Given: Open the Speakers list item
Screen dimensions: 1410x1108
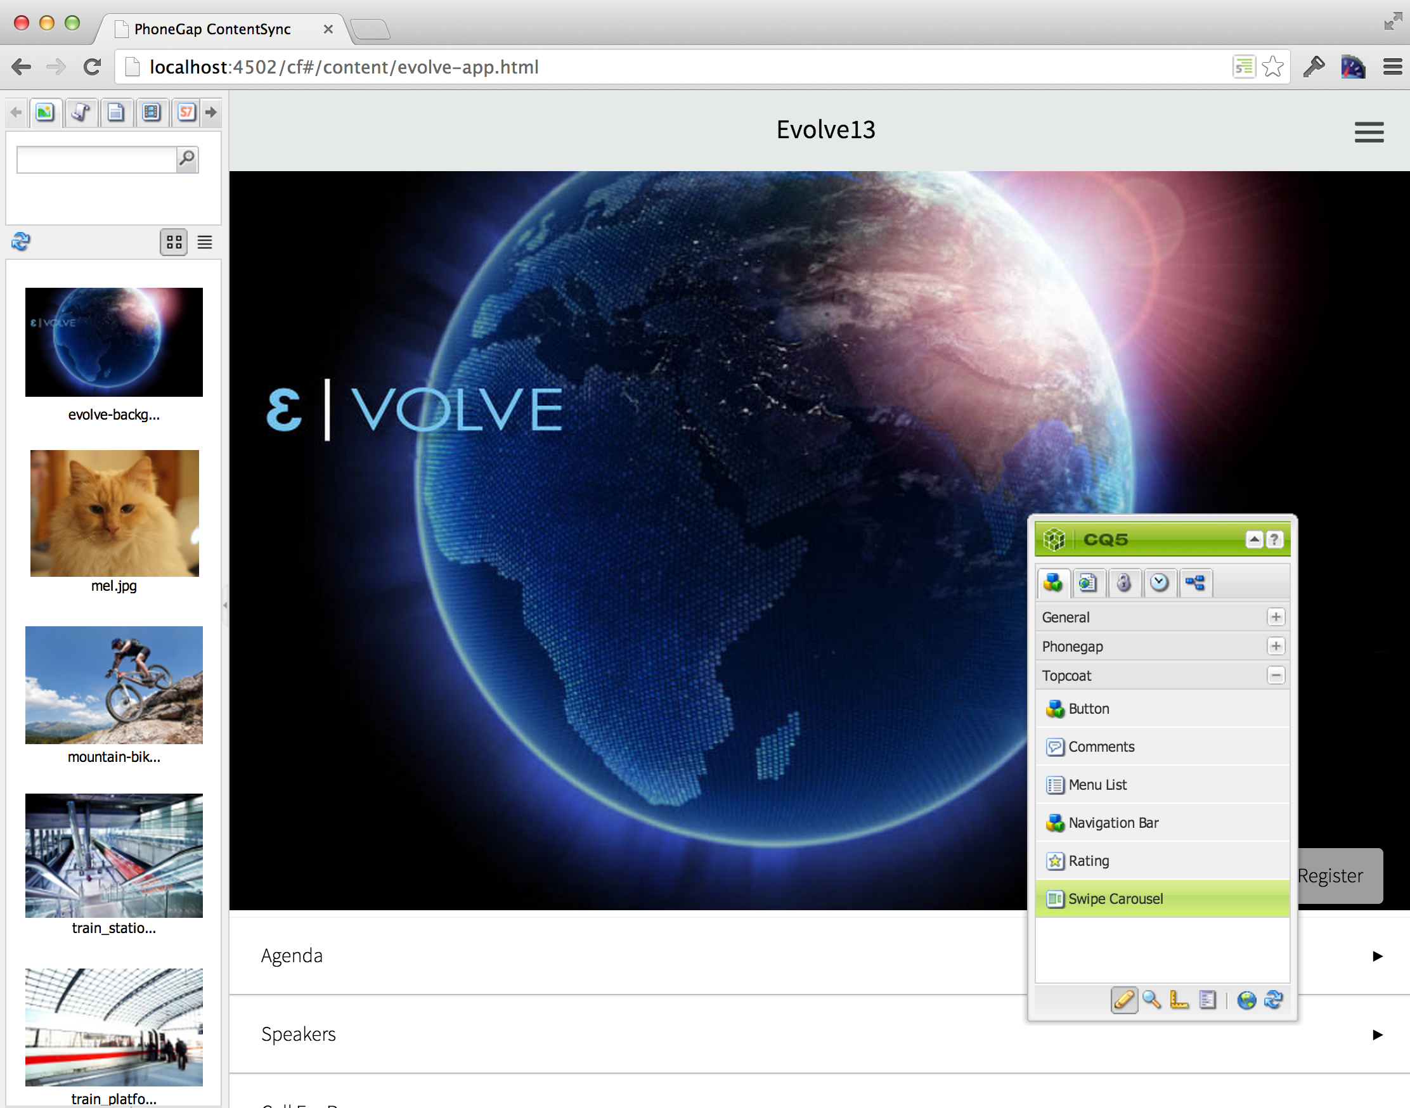Looking at the screenshot, I should coord(820,1034).
